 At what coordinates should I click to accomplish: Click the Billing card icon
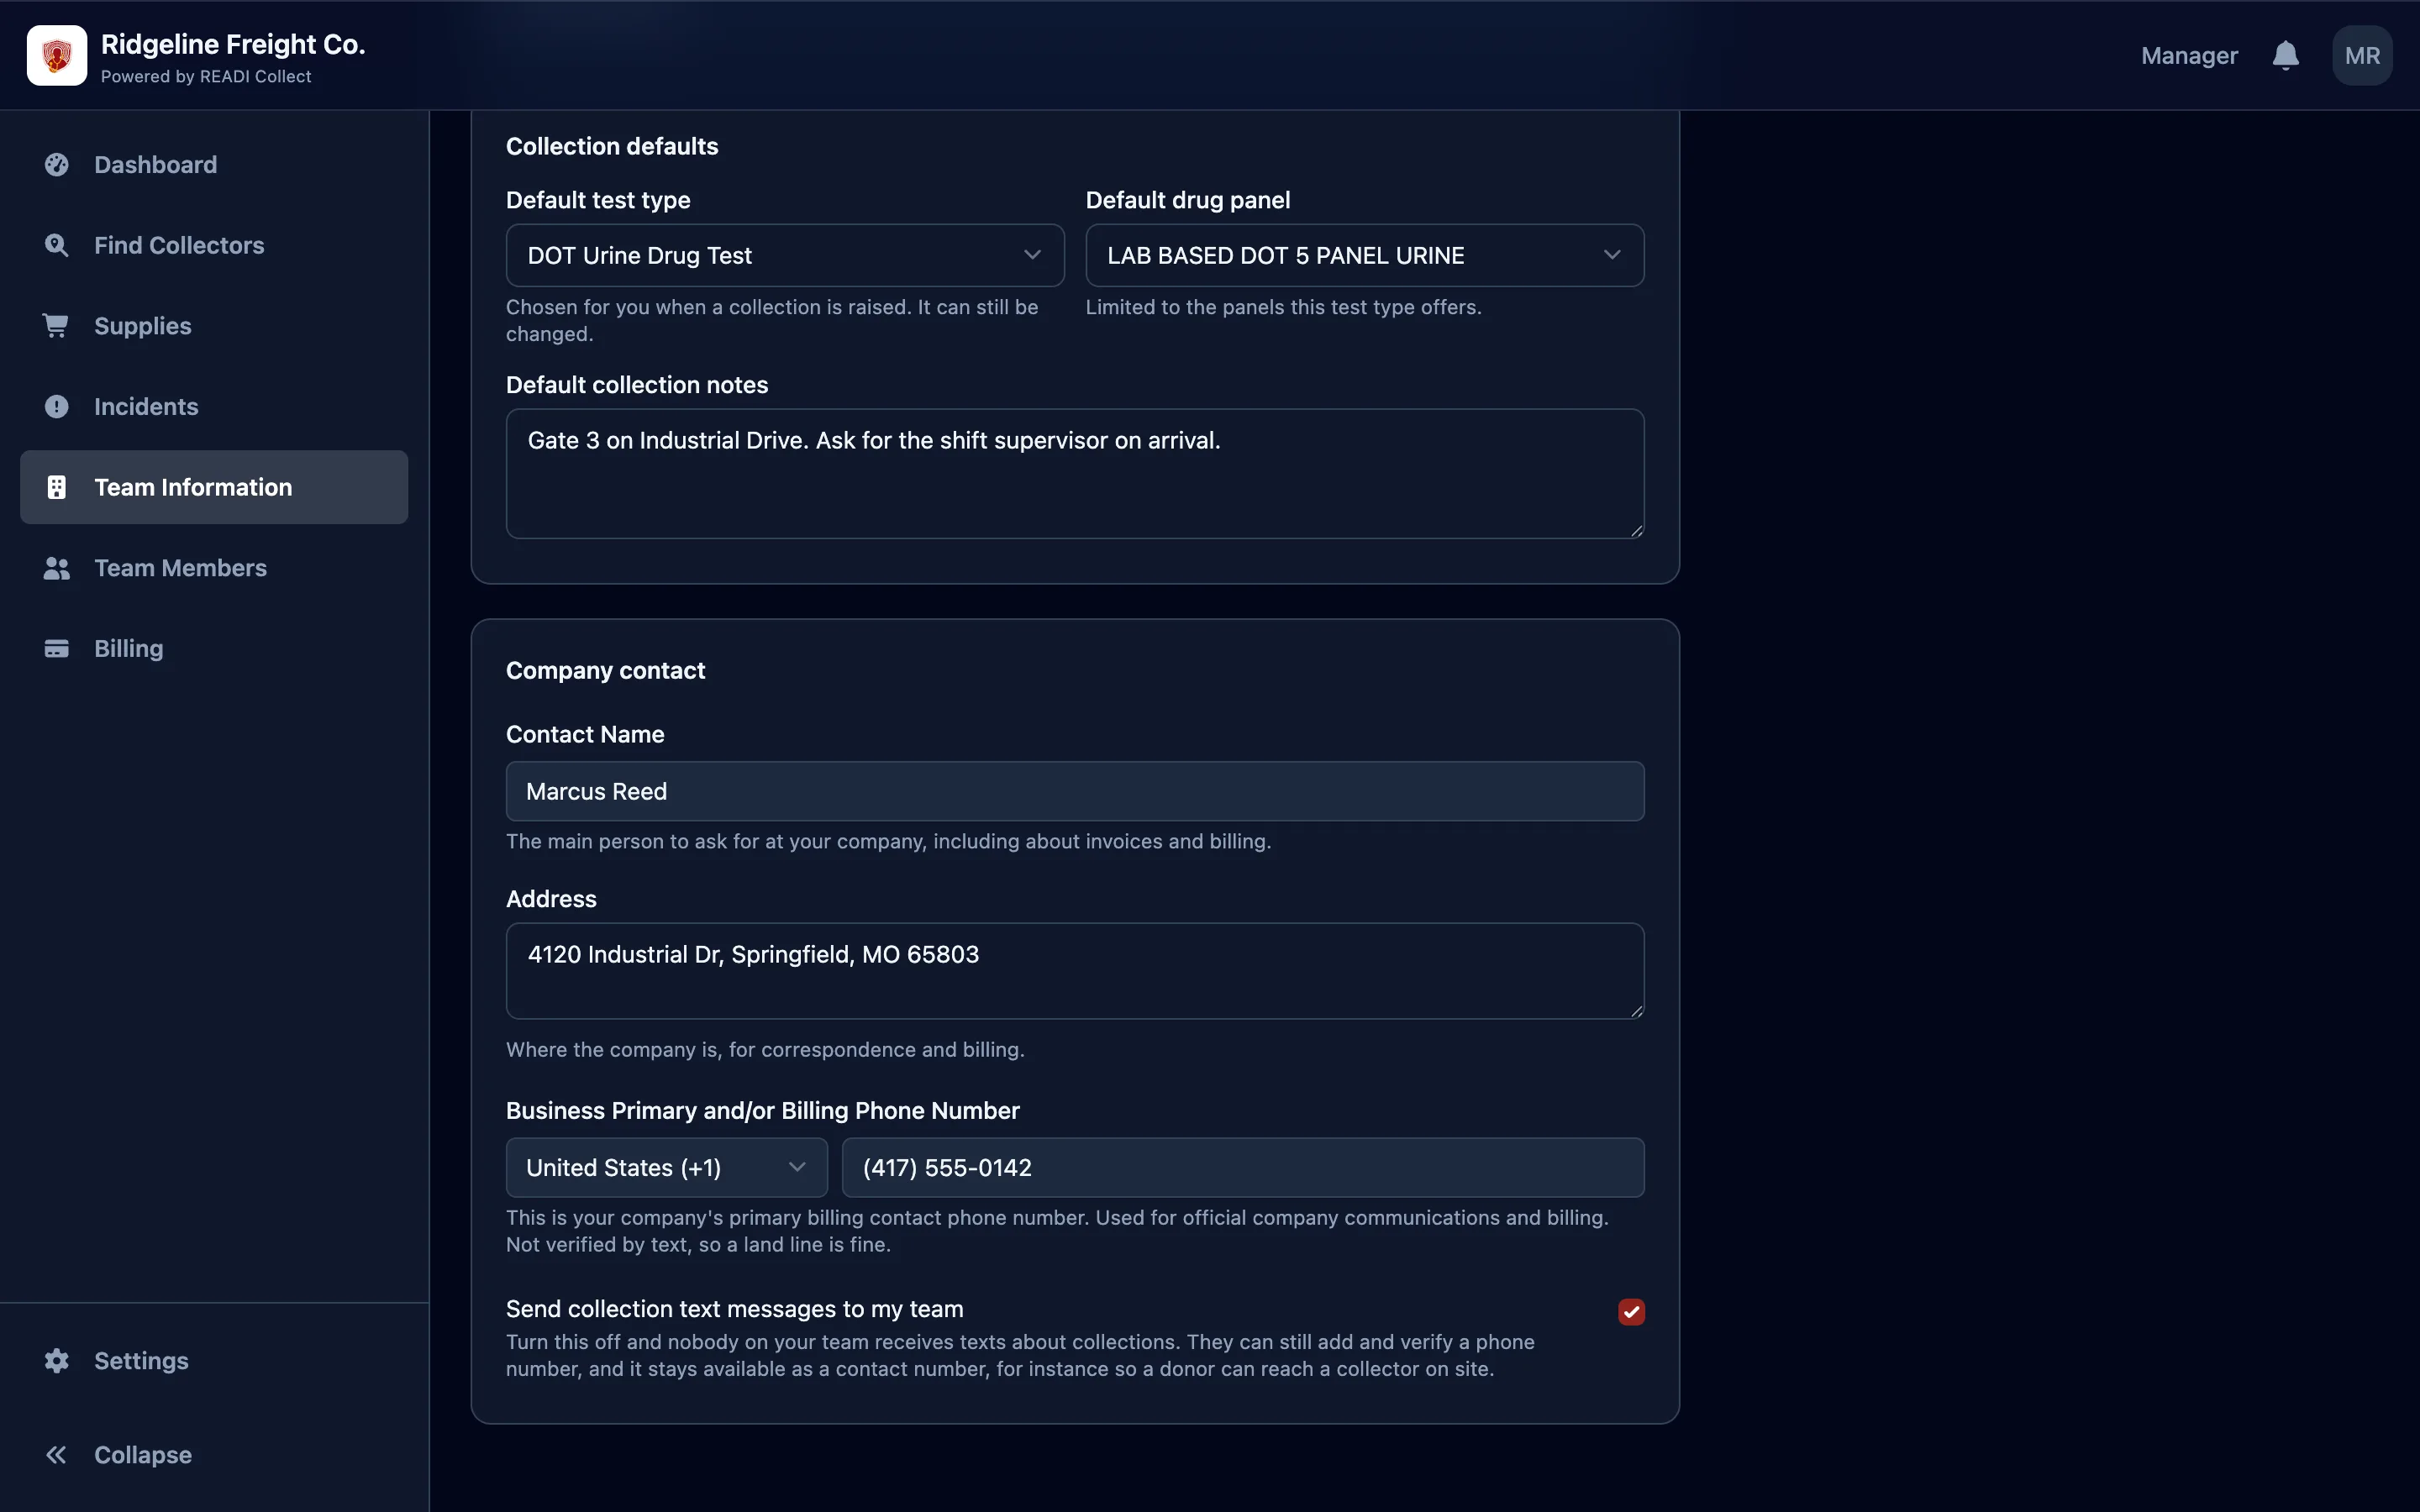(x=57, y=649)
